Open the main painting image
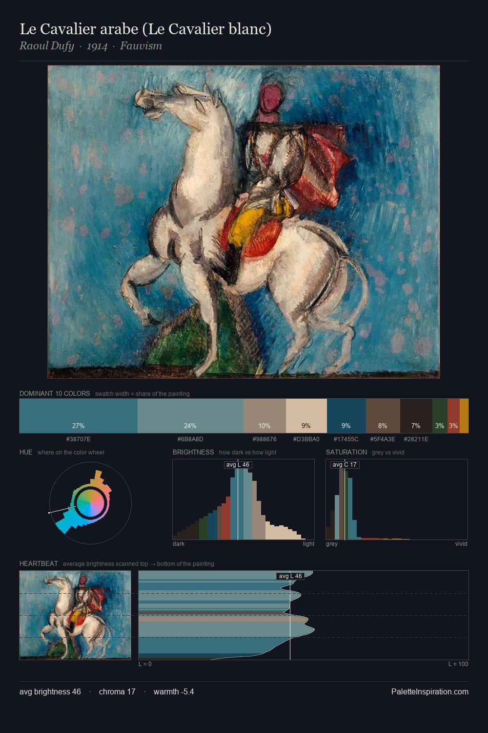This screenshot has height=733, width=488. [x=244, y=222]
